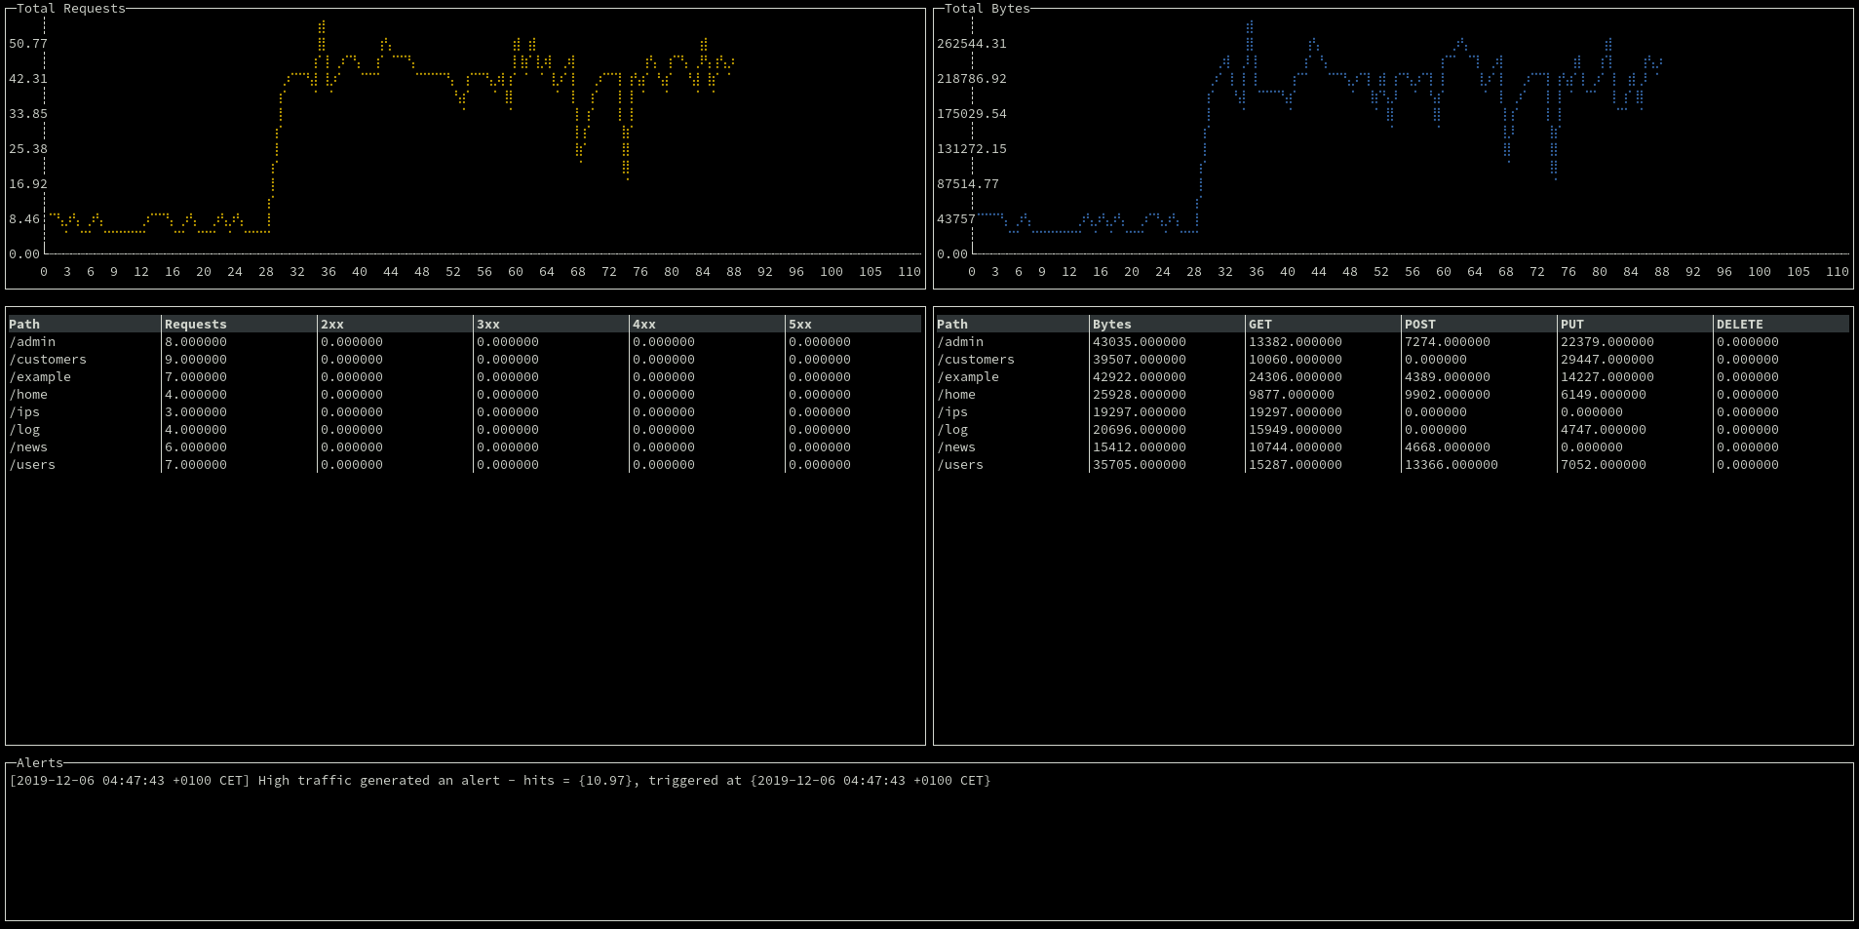Screen dimensions: 1859x929
Task: Sort the right table by Bytes column
Action: [x=1113, y=324]
